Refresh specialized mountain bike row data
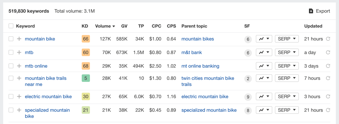The height and width of the screenshot is (124, 339). (328, 110)
